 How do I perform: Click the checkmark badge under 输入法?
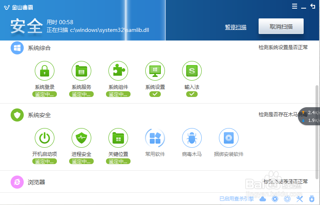click(x=192, y=94)
